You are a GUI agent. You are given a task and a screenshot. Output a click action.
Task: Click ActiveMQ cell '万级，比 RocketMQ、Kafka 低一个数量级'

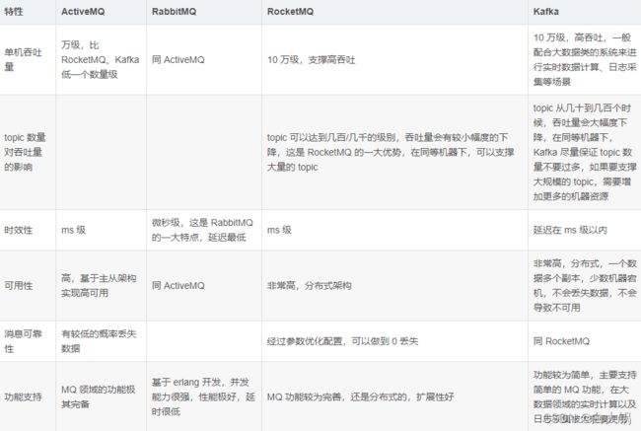click(101, 60)
